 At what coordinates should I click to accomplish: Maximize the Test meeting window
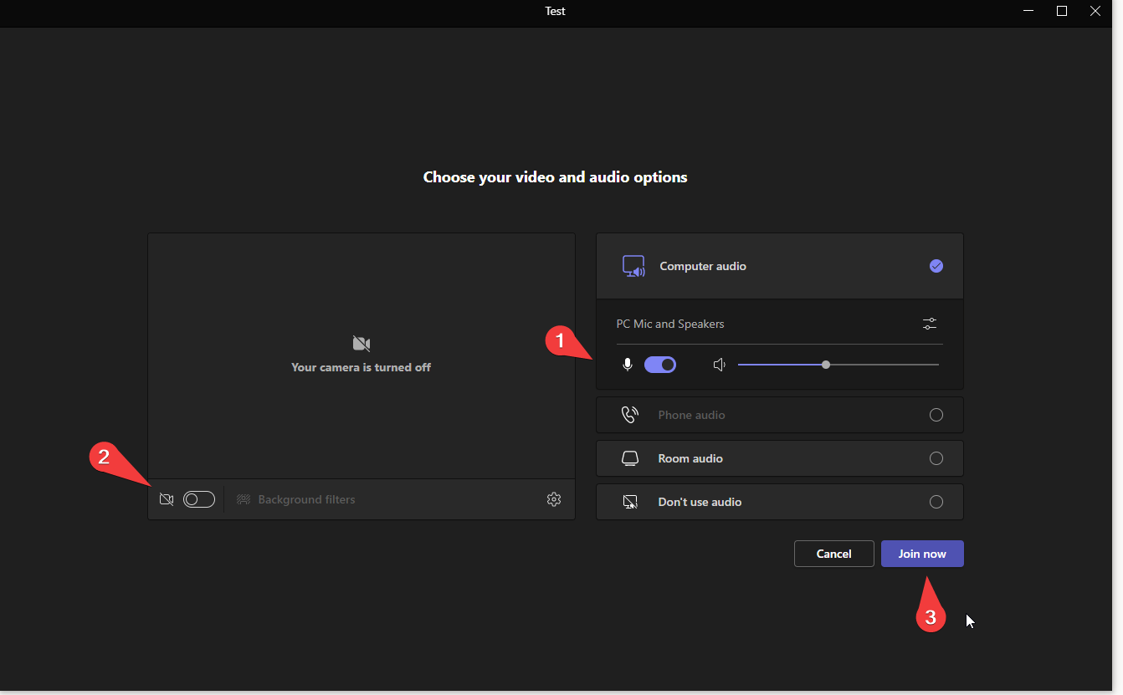[1061, 11]
